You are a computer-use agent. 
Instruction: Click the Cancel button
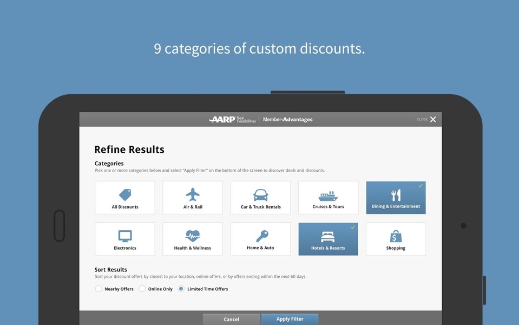pos(231,320)
